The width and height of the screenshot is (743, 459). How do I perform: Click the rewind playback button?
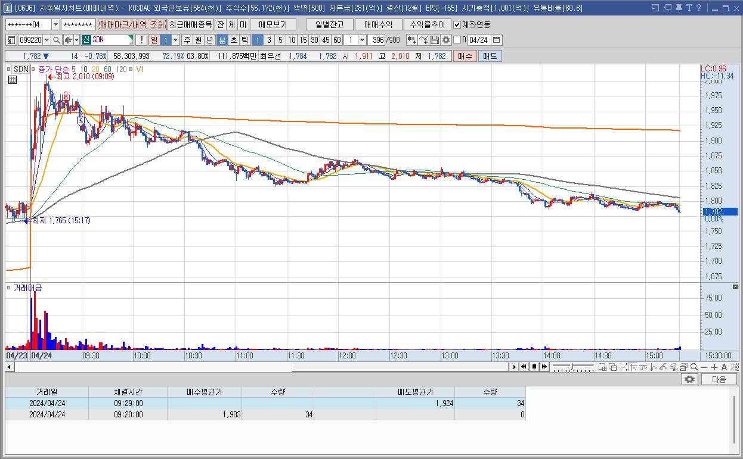coord(524,367)
